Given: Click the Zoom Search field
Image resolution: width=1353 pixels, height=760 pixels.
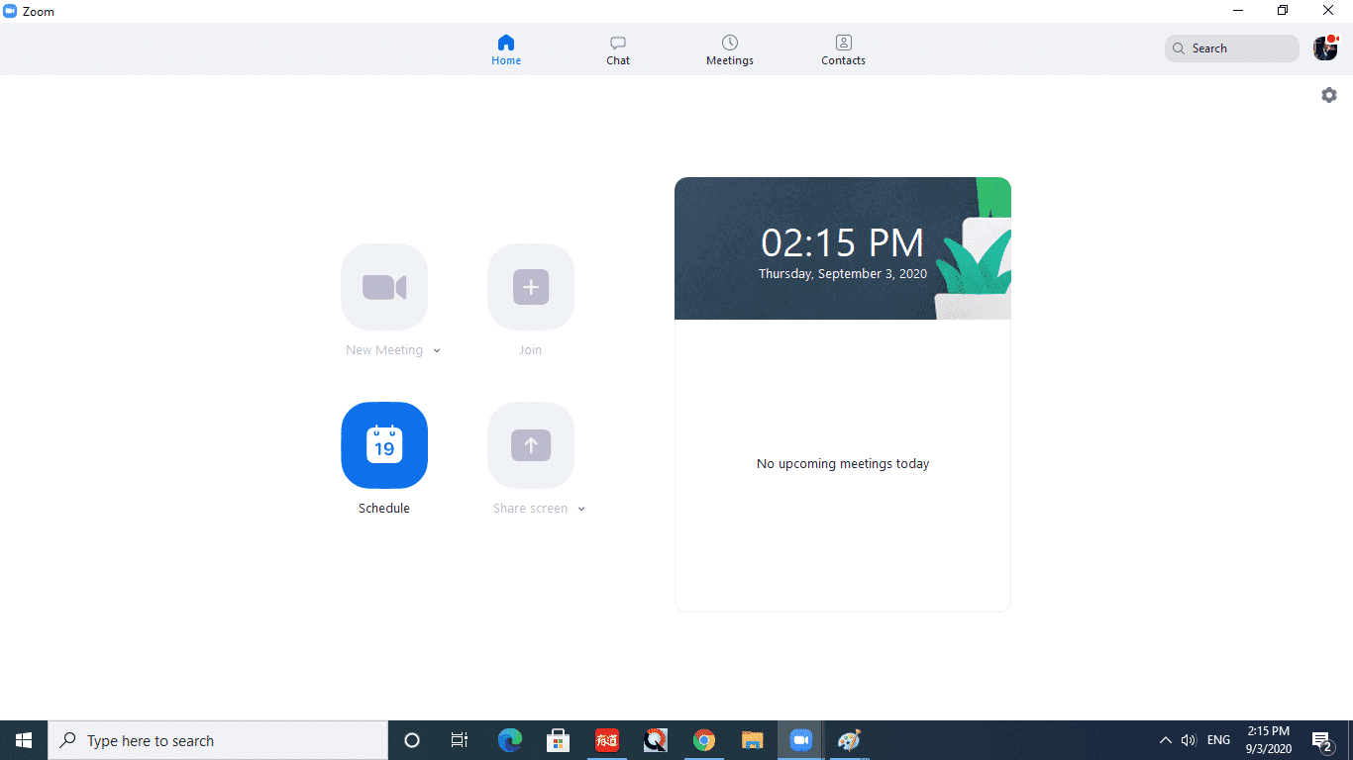Looking at the screenshot, I should pyautogui.click(x=1232, y=48).
